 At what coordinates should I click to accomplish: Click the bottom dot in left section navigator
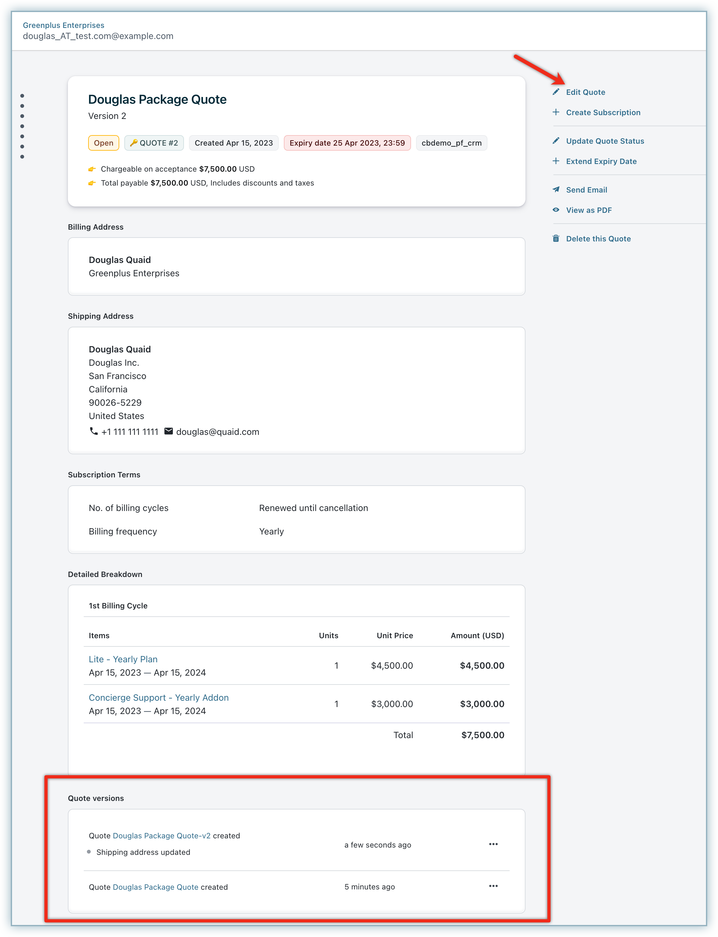(x=22, y=157)
